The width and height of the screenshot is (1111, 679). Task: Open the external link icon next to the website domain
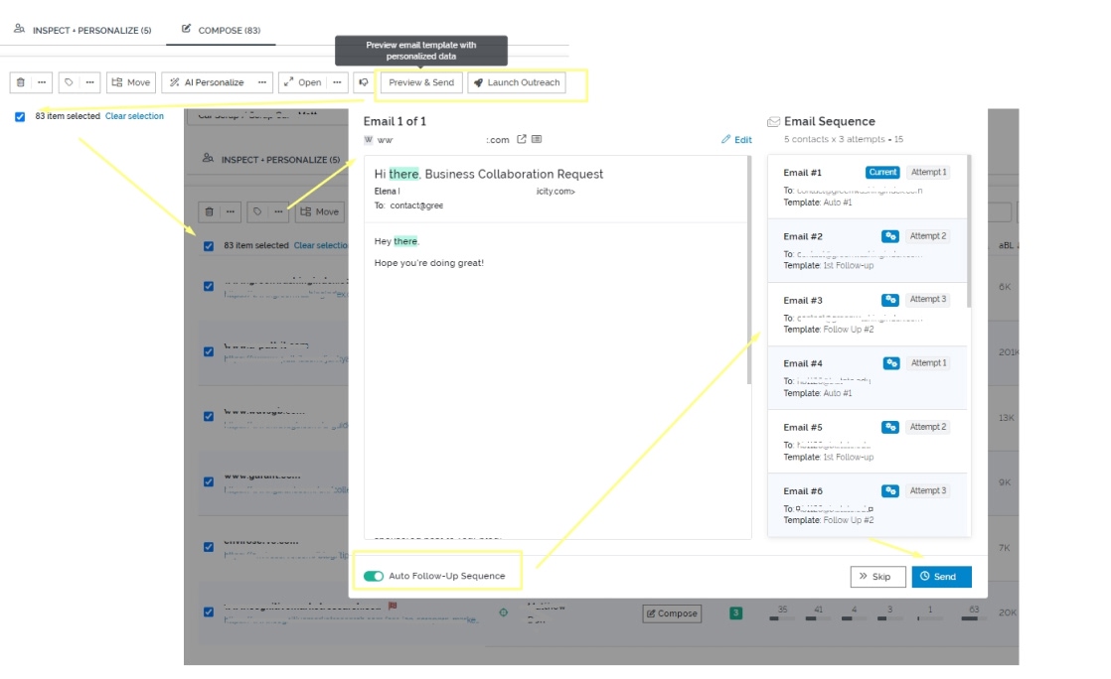tap(521, 140)
